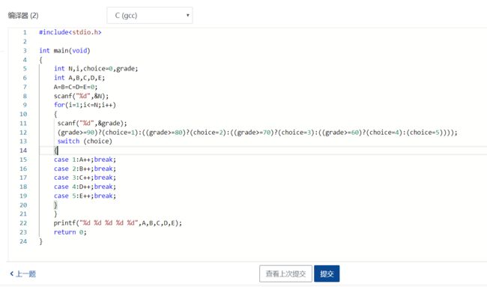Click the A=B=C=D=E=0; line
487x287 pixels.
(x=76, y=87)
